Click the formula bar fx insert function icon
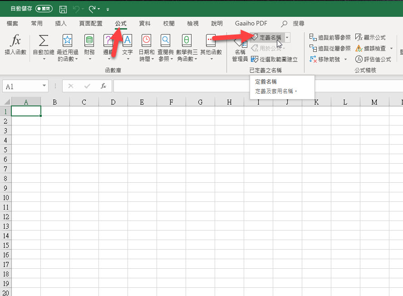The image size is (403, 296). [103, 86]
